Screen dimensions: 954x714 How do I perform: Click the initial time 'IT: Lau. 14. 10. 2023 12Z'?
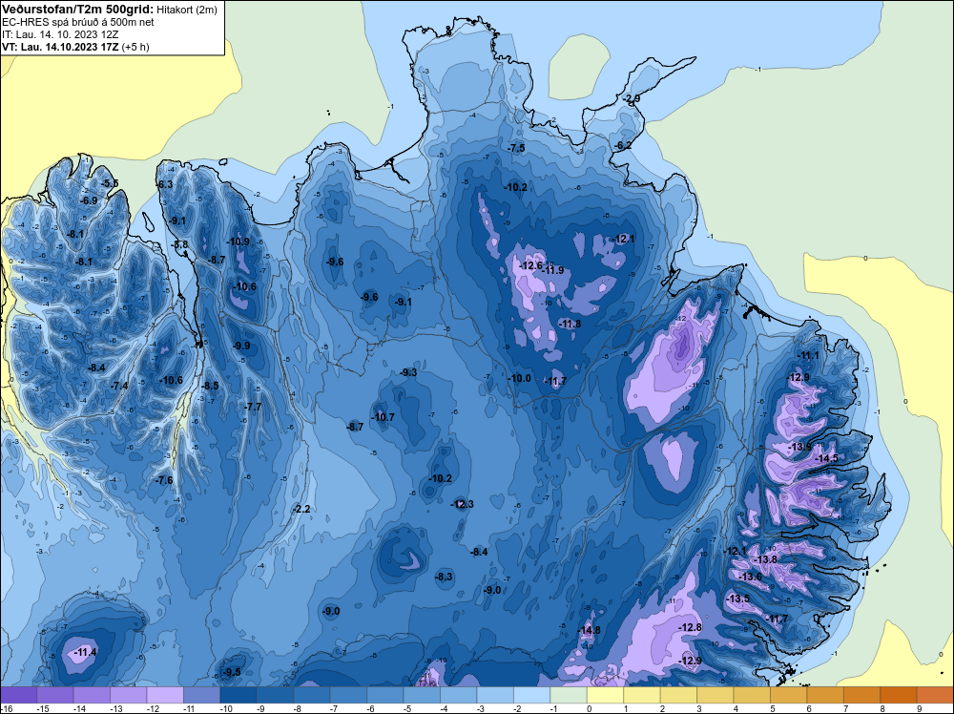[60, 34]
